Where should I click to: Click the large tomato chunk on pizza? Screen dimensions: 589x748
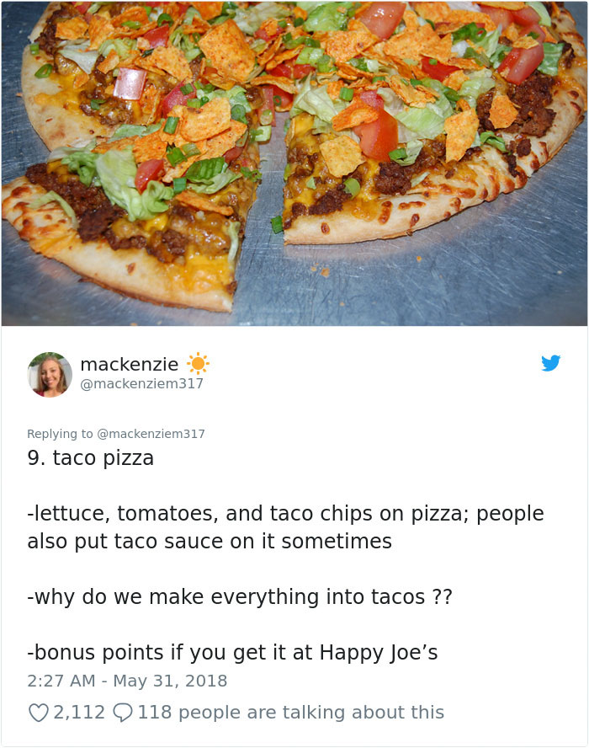point(378,134)
